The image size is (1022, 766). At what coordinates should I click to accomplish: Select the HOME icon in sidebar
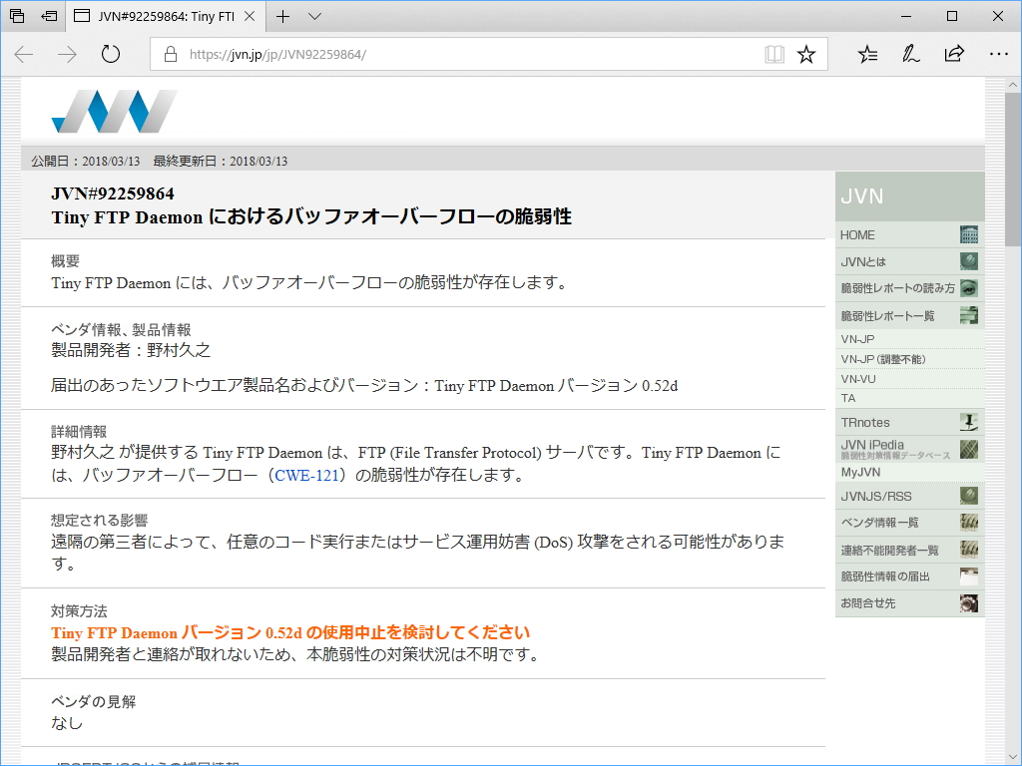967,234
